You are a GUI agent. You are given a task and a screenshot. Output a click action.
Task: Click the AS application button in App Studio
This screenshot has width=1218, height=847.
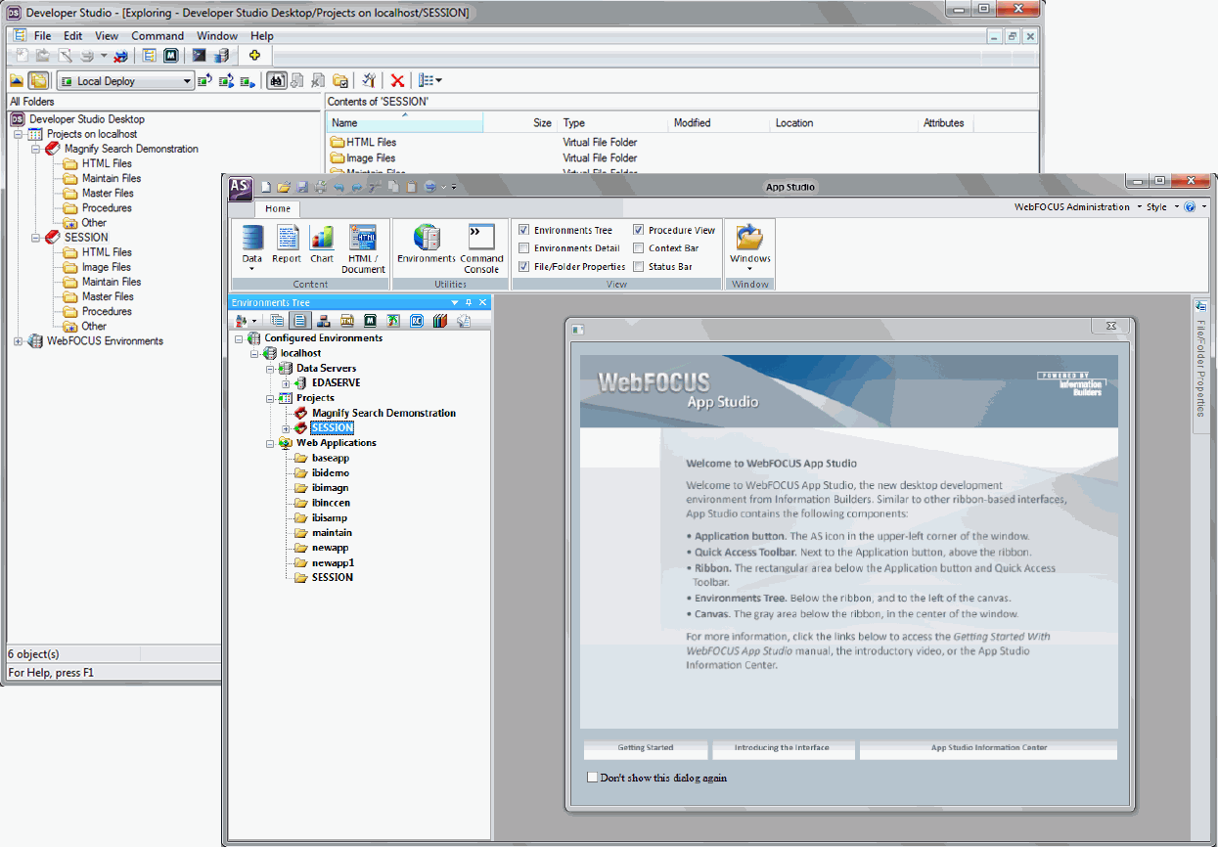tap(241, 188)
